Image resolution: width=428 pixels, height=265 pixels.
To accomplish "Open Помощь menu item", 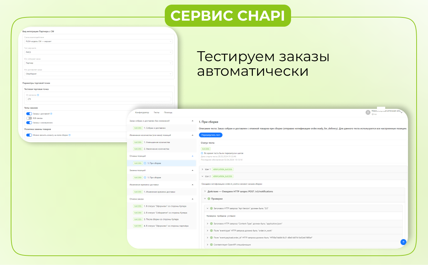I will point(168,112).
